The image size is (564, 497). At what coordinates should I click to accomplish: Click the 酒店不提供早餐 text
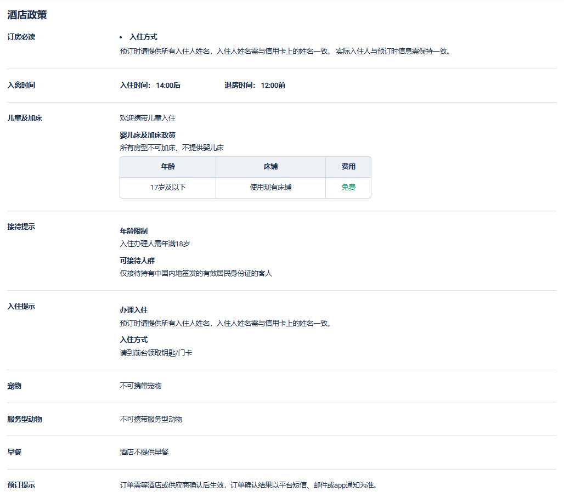point(144,453)
